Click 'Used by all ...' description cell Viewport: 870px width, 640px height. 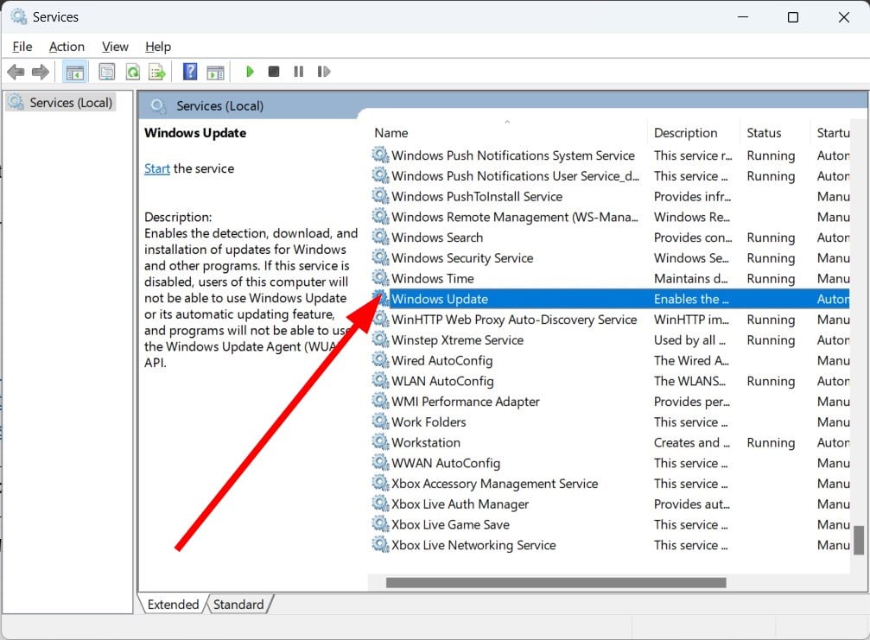point(689,340)
